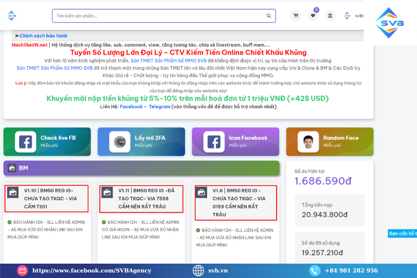Open the Lấy mã 2FA tool card

(141, 142)
